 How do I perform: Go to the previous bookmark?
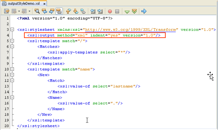coord(68,11)
